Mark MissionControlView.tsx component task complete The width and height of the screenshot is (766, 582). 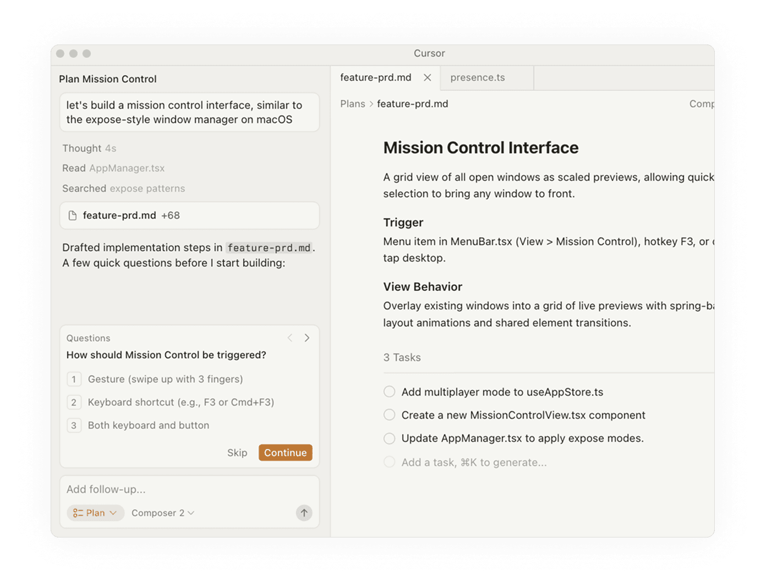[x=389, y=415]
